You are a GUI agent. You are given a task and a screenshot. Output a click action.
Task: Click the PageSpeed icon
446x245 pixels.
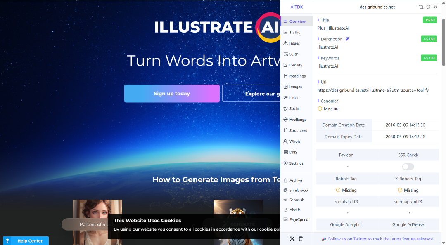(x=286, y=219)
